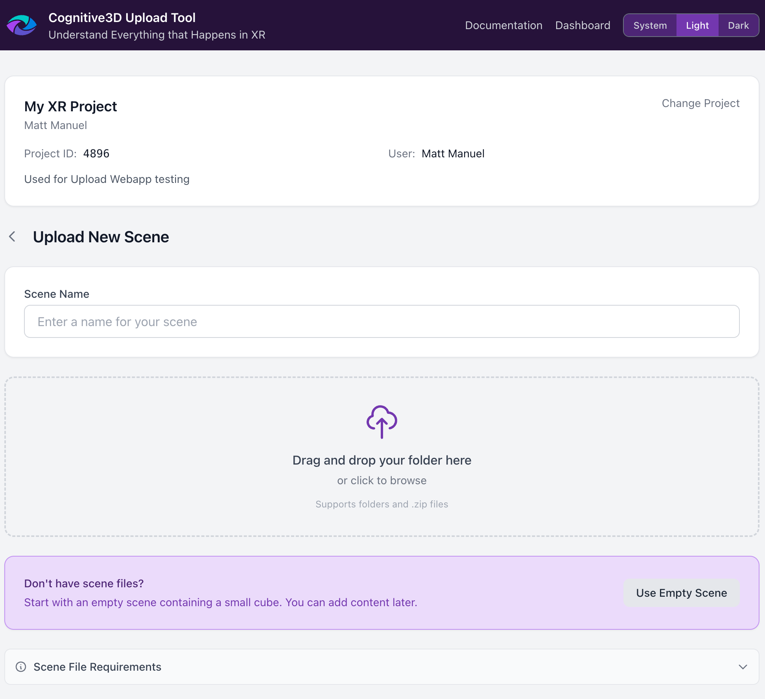765x699 pixels.
Task: Click the 'Don't have scene files?' banner text
Action: point(84,583)
